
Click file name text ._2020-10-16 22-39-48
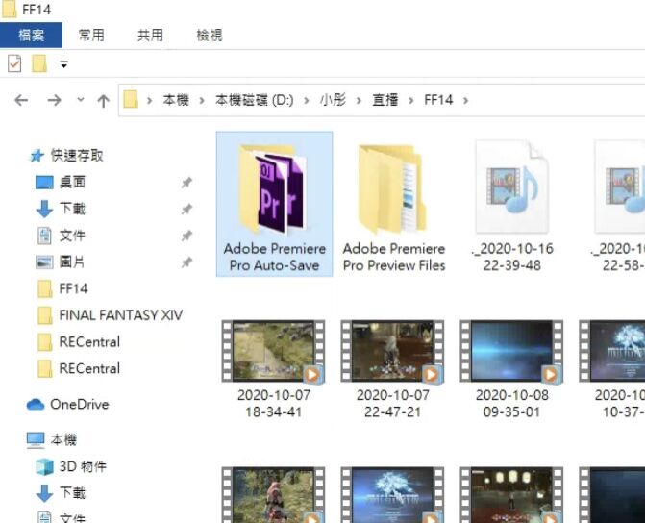pyautogui.click(x=512, y=257)
